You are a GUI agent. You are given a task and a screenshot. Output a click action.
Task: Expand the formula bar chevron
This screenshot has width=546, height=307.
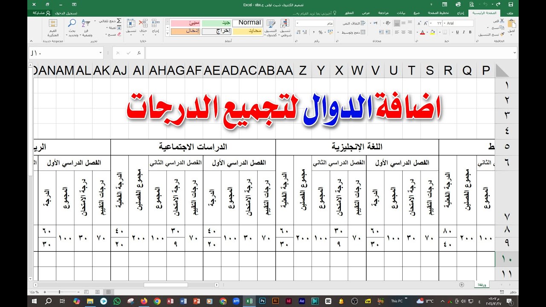pos(514,53)
